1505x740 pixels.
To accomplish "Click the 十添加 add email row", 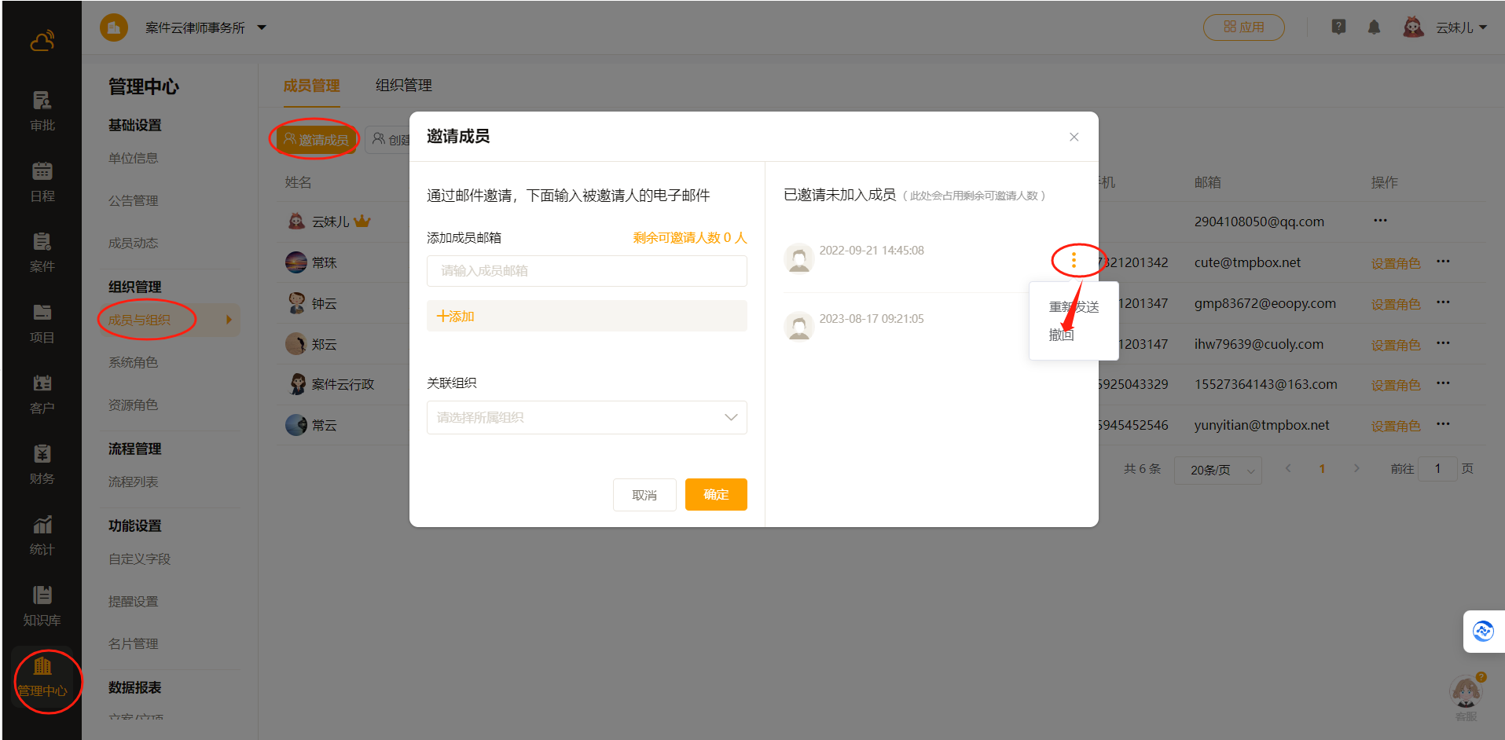I will point(586,316).
